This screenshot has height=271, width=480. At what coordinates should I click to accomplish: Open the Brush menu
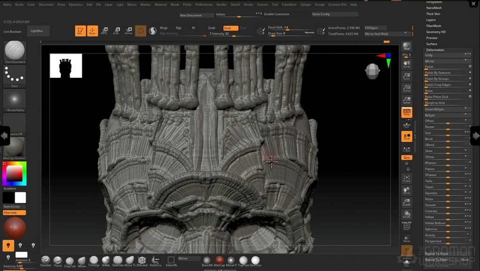click(19, 5)
